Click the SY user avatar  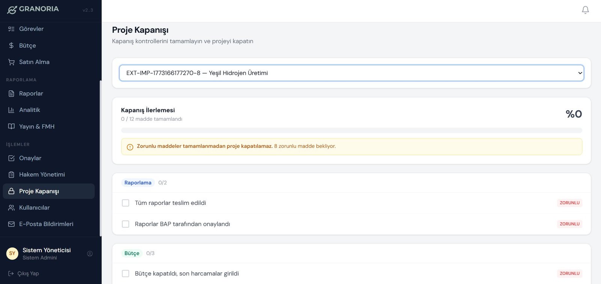[x=12, y=254]
